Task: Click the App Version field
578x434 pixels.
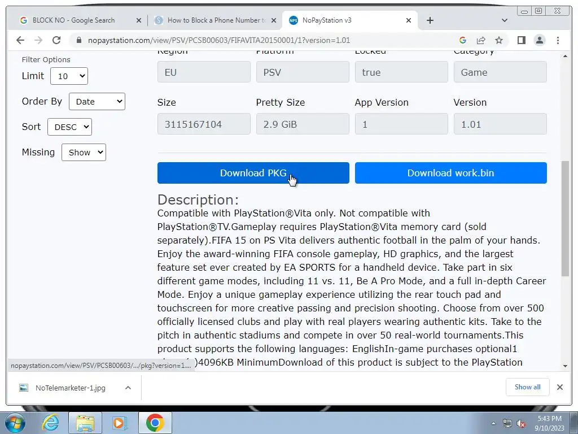Action: [401, 124]
